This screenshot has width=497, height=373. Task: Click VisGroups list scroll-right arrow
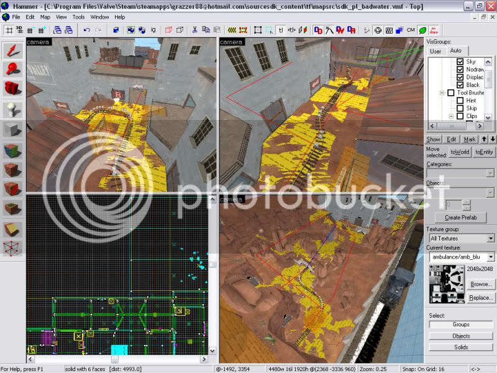pos(480,126)
